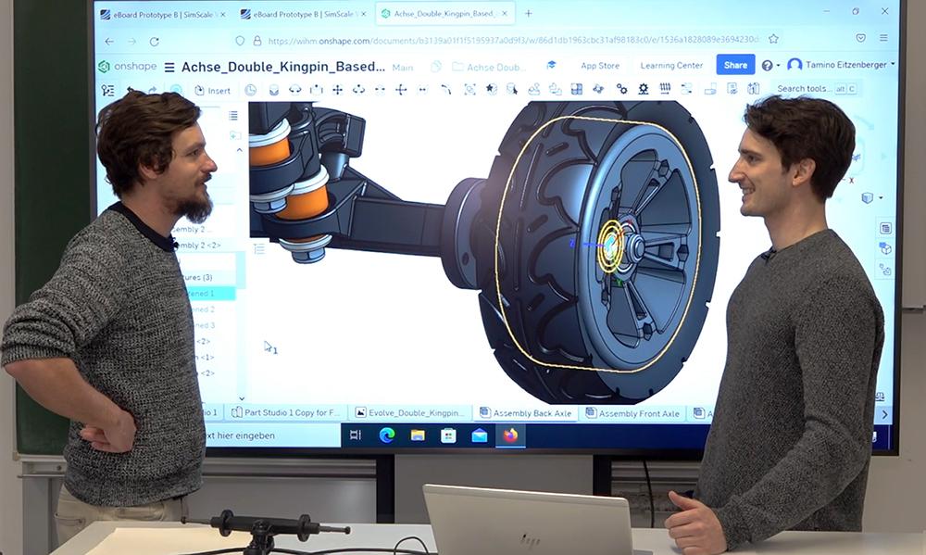Click the isometric view cube on the right
Screen dimensions: 926x555
point(867,197)
